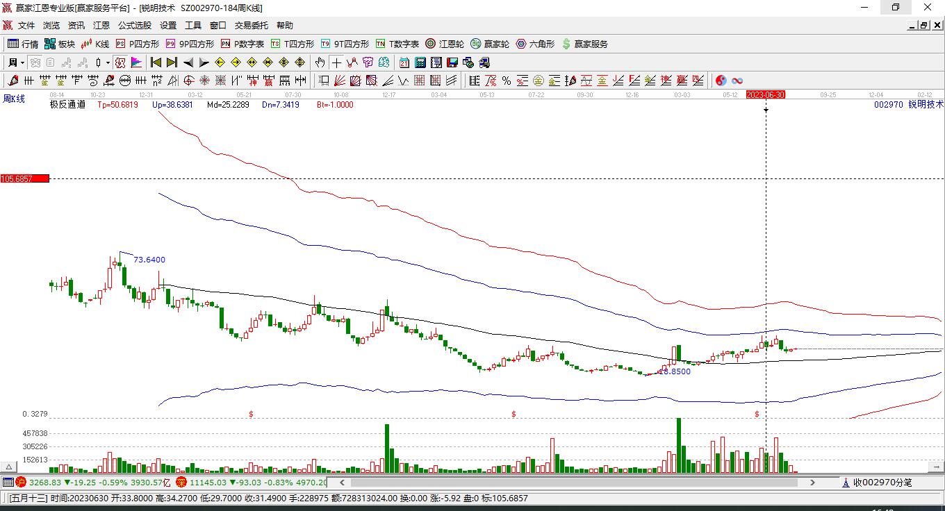Open the 交易委托 menu
Image resolution: width=945 pixels, height=511 pixels.
coord(251,26)
